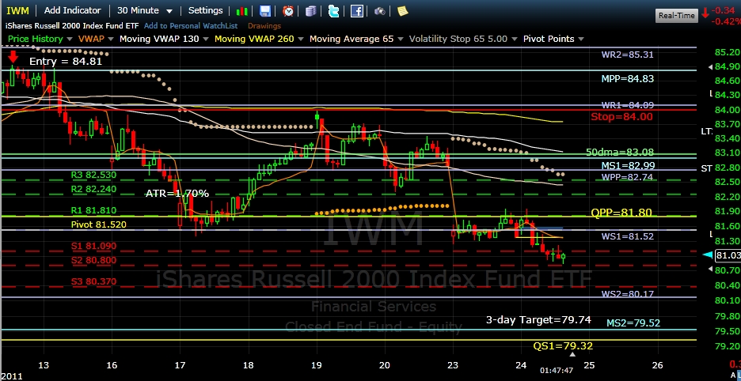The height and width of the screenshot is (381, 741).
Task: Click the LT marker on price scale
Action: click(706, 132)
